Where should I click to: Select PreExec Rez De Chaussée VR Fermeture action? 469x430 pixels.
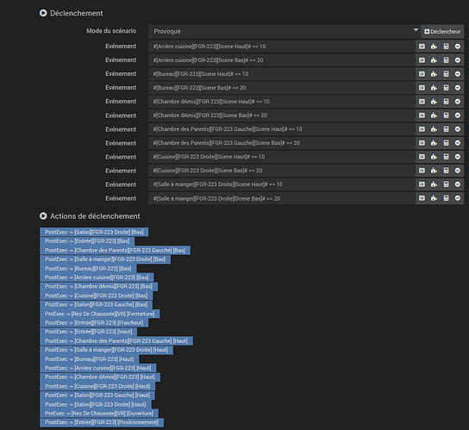point(100,314)
